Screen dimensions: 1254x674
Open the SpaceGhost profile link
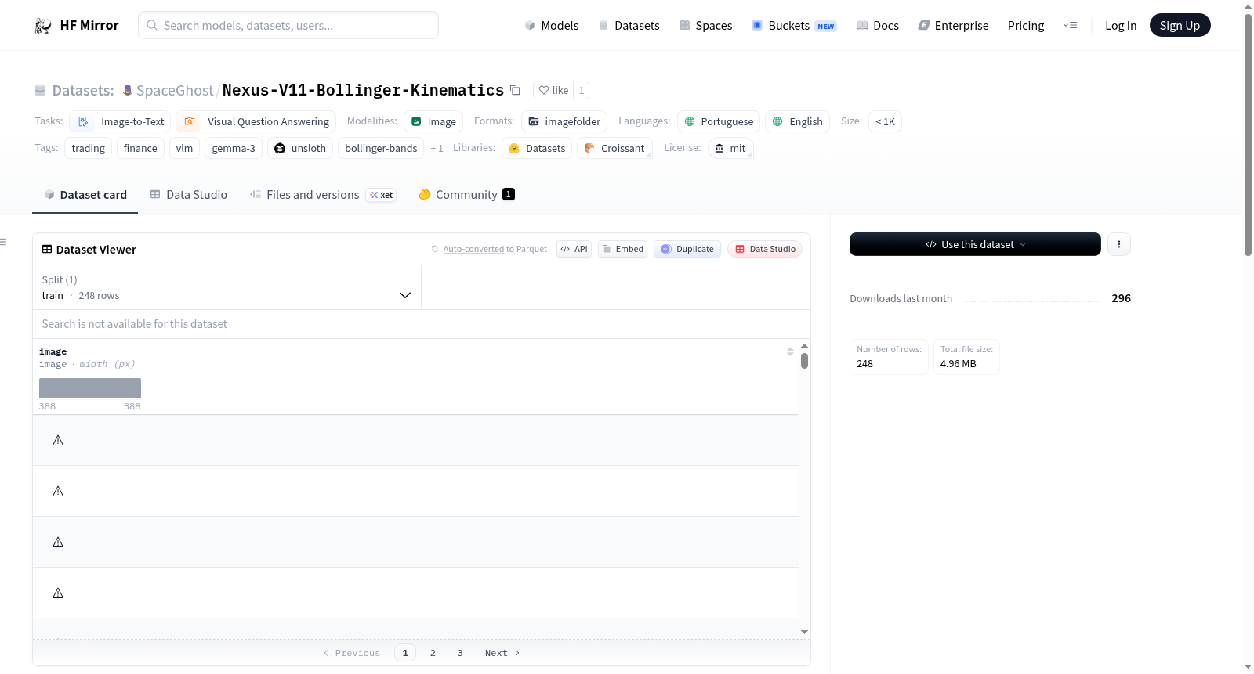pyautogui.click(x=175, y=90)
